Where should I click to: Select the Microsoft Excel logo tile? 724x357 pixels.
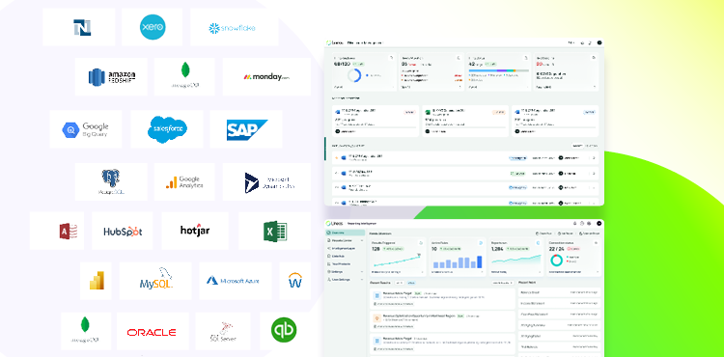tap(275, 231)
